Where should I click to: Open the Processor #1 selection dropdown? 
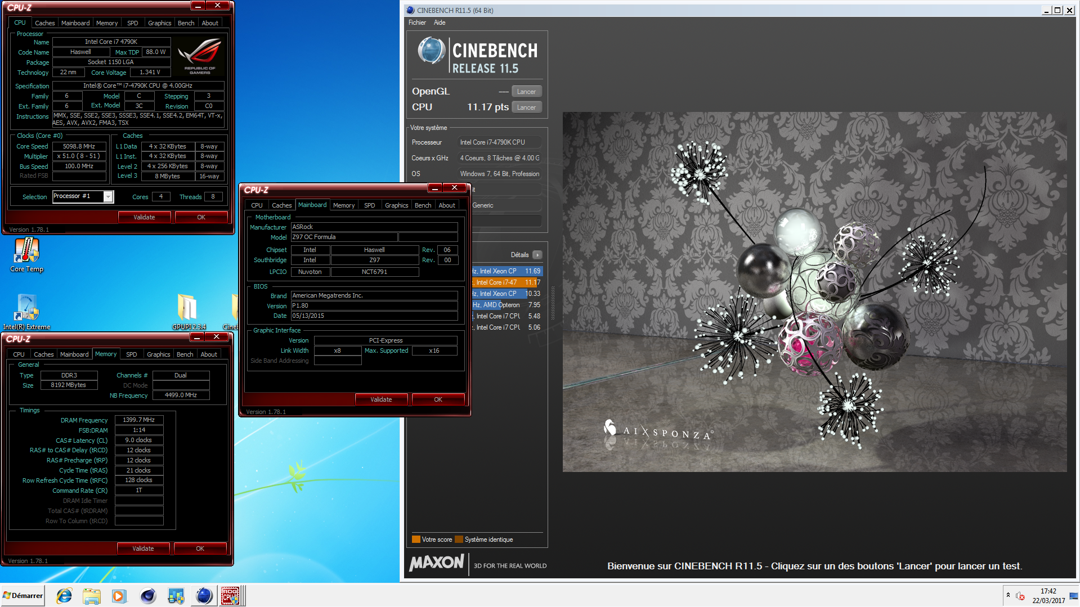tap(108, 196)
